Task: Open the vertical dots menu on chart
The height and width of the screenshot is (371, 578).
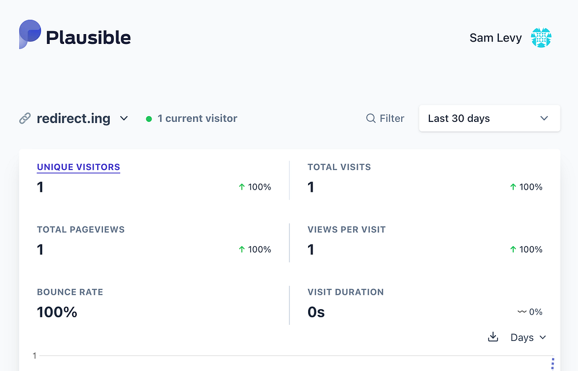Action: (553, 363)
